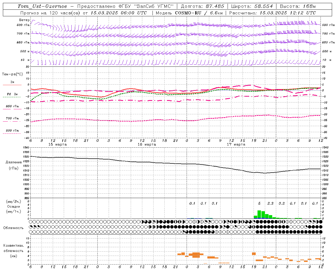
Task: Click the (км) convective height unit label
Action: click(x=14, y=256)
